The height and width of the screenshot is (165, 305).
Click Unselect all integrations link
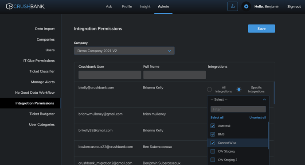pos(258,117)
